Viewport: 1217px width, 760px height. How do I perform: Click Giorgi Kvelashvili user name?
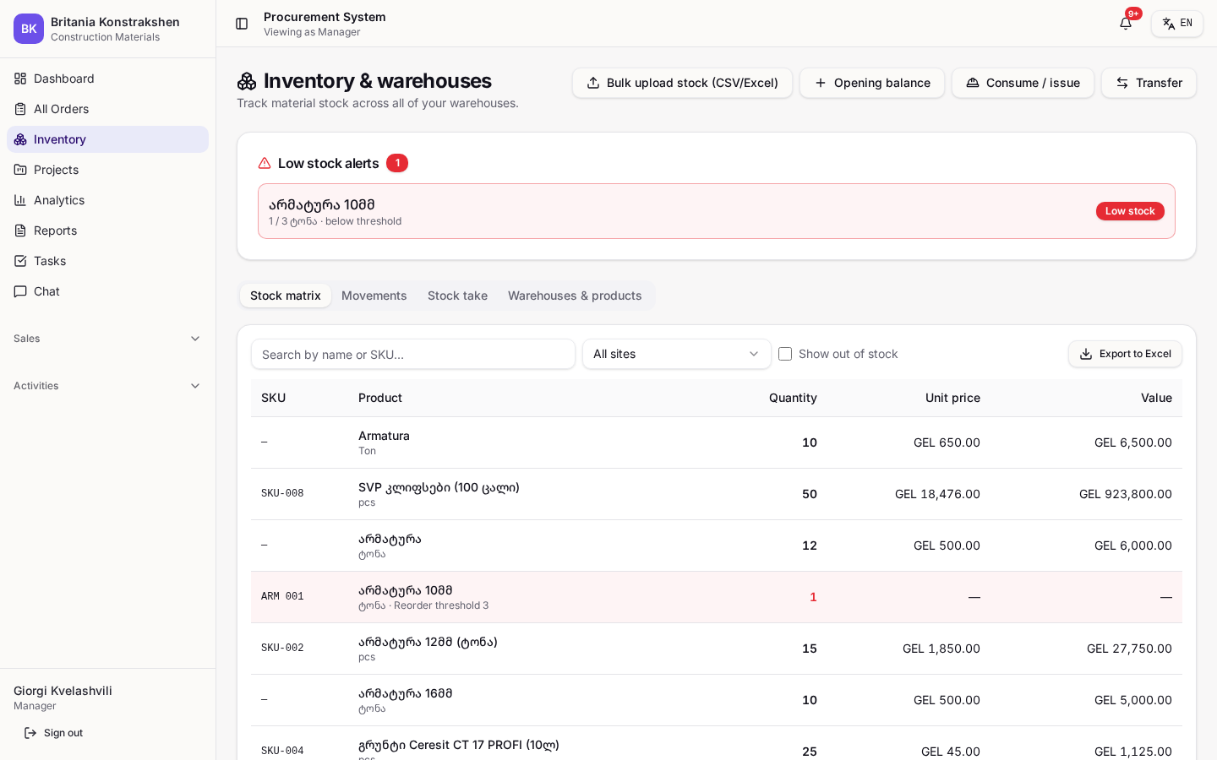[x=63, y=691]
